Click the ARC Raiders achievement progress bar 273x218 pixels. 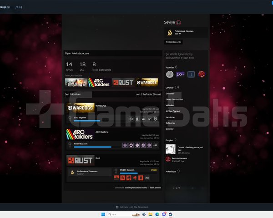[96, 147]
